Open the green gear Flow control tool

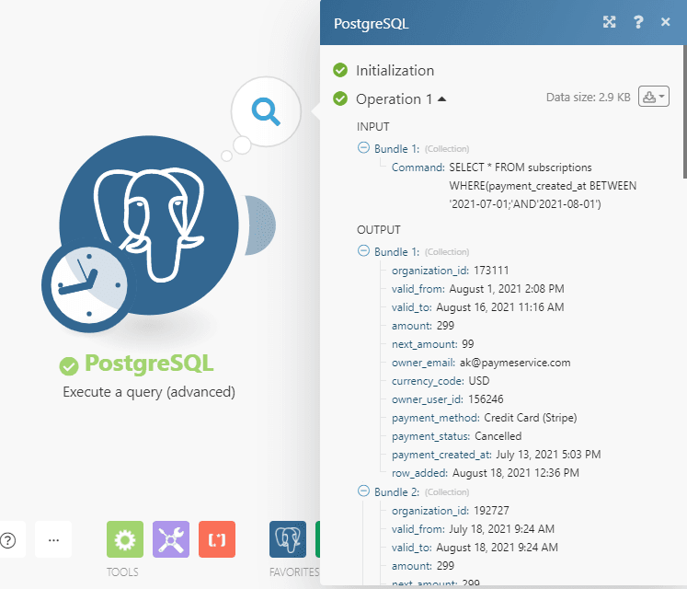coord(125,539)
